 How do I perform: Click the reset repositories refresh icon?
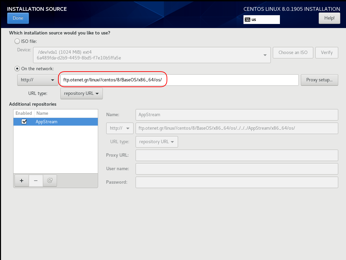50,181
